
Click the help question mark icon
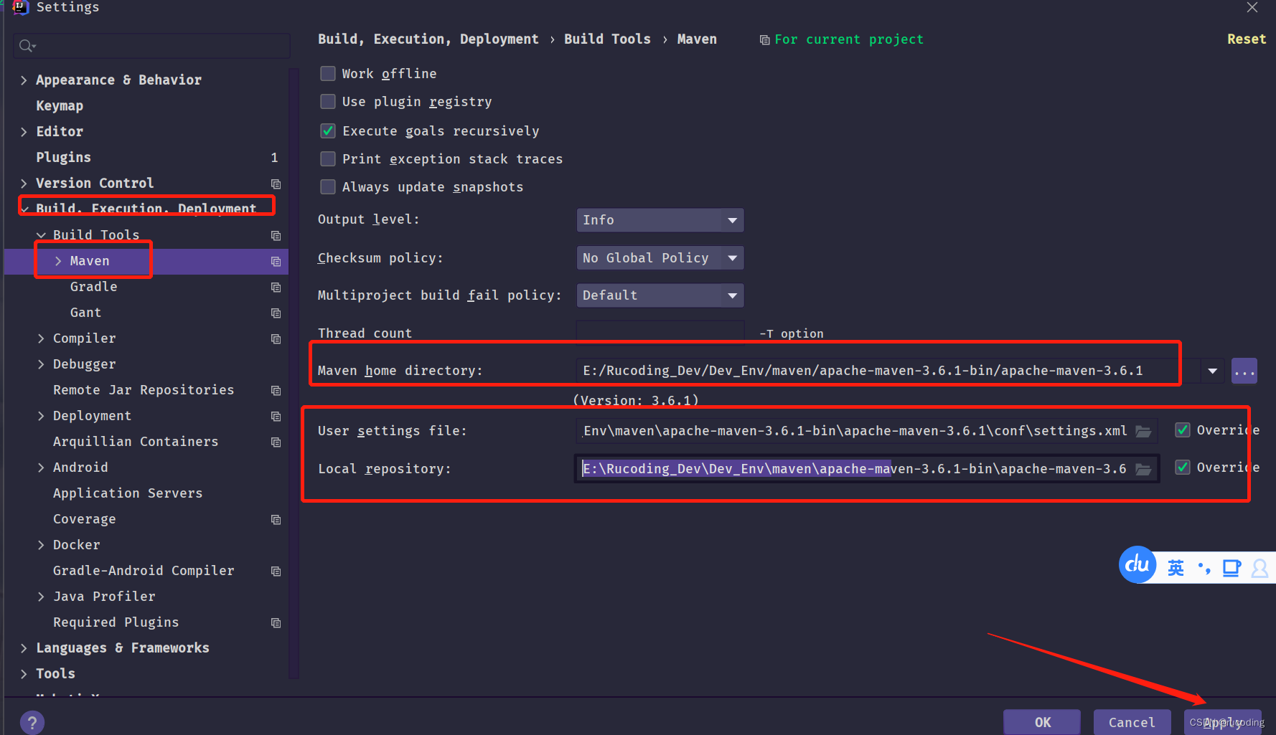32,723
